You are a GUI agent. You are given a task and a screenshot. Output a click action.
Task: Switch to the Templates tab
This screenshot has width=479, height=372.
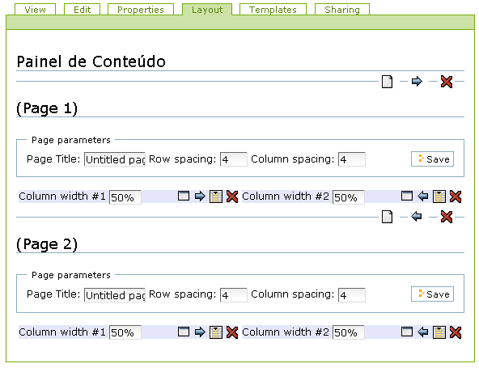click(x=273, y=10)
